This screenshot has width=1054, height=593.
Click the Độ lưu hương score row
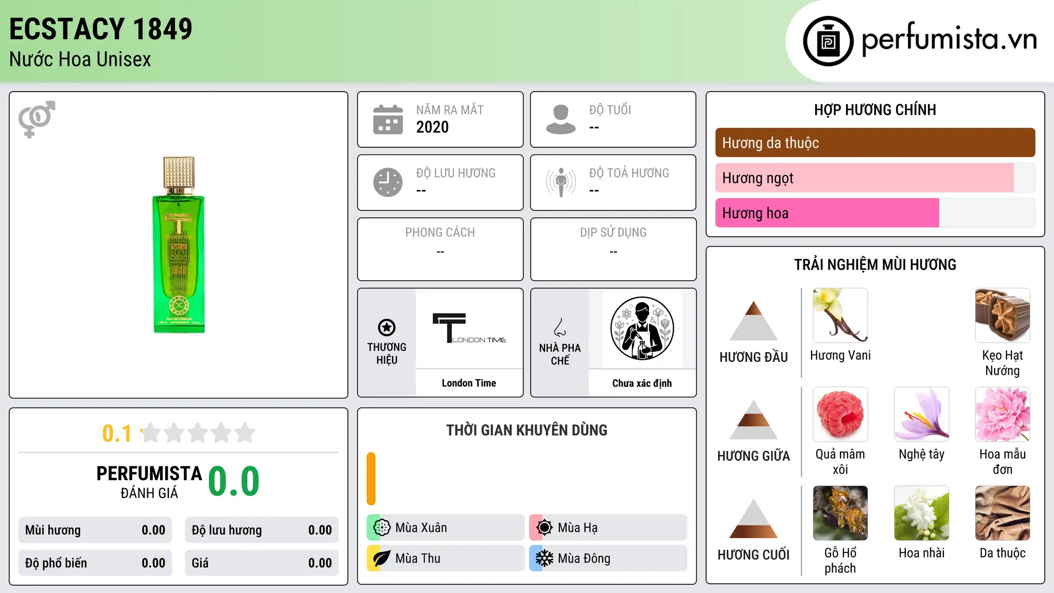pyautogui.click(x=261, y=530)
